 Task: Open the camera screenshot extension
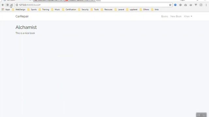tap(185, 5)
